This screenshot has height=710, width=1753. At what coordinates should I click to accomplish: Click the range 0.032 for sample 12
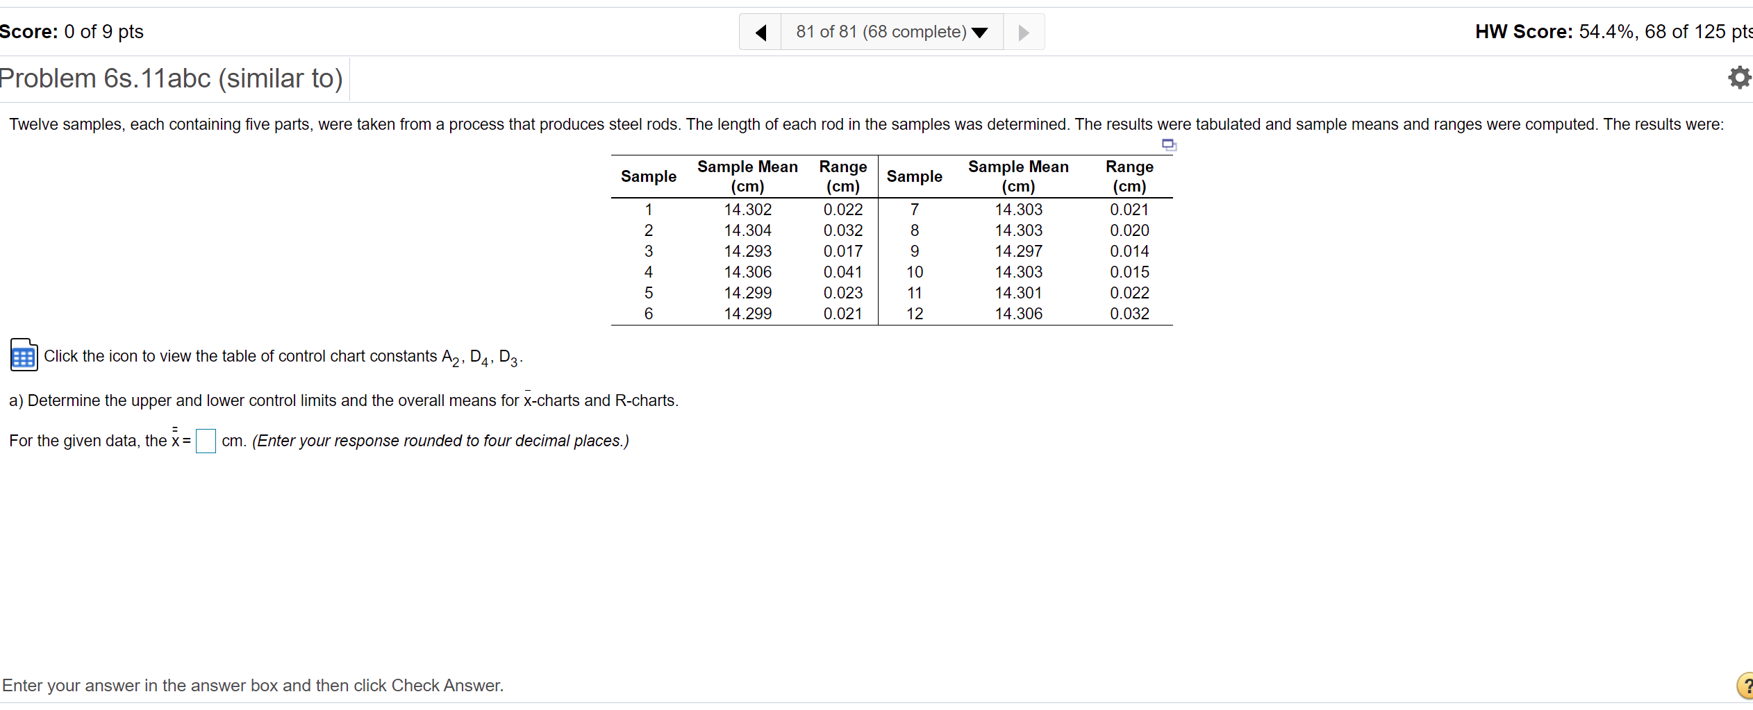point(1129,314)
